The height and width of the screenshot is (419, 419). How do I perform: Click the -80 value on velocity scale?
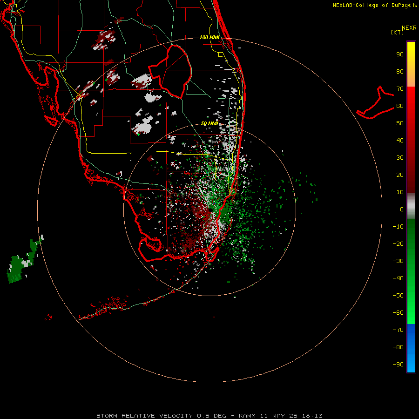click(398, 347)
